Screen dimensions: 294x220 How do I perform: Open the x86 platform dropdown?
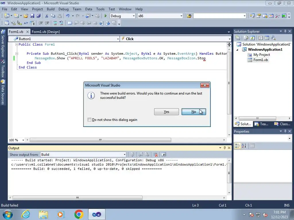(x=181, y=16)
